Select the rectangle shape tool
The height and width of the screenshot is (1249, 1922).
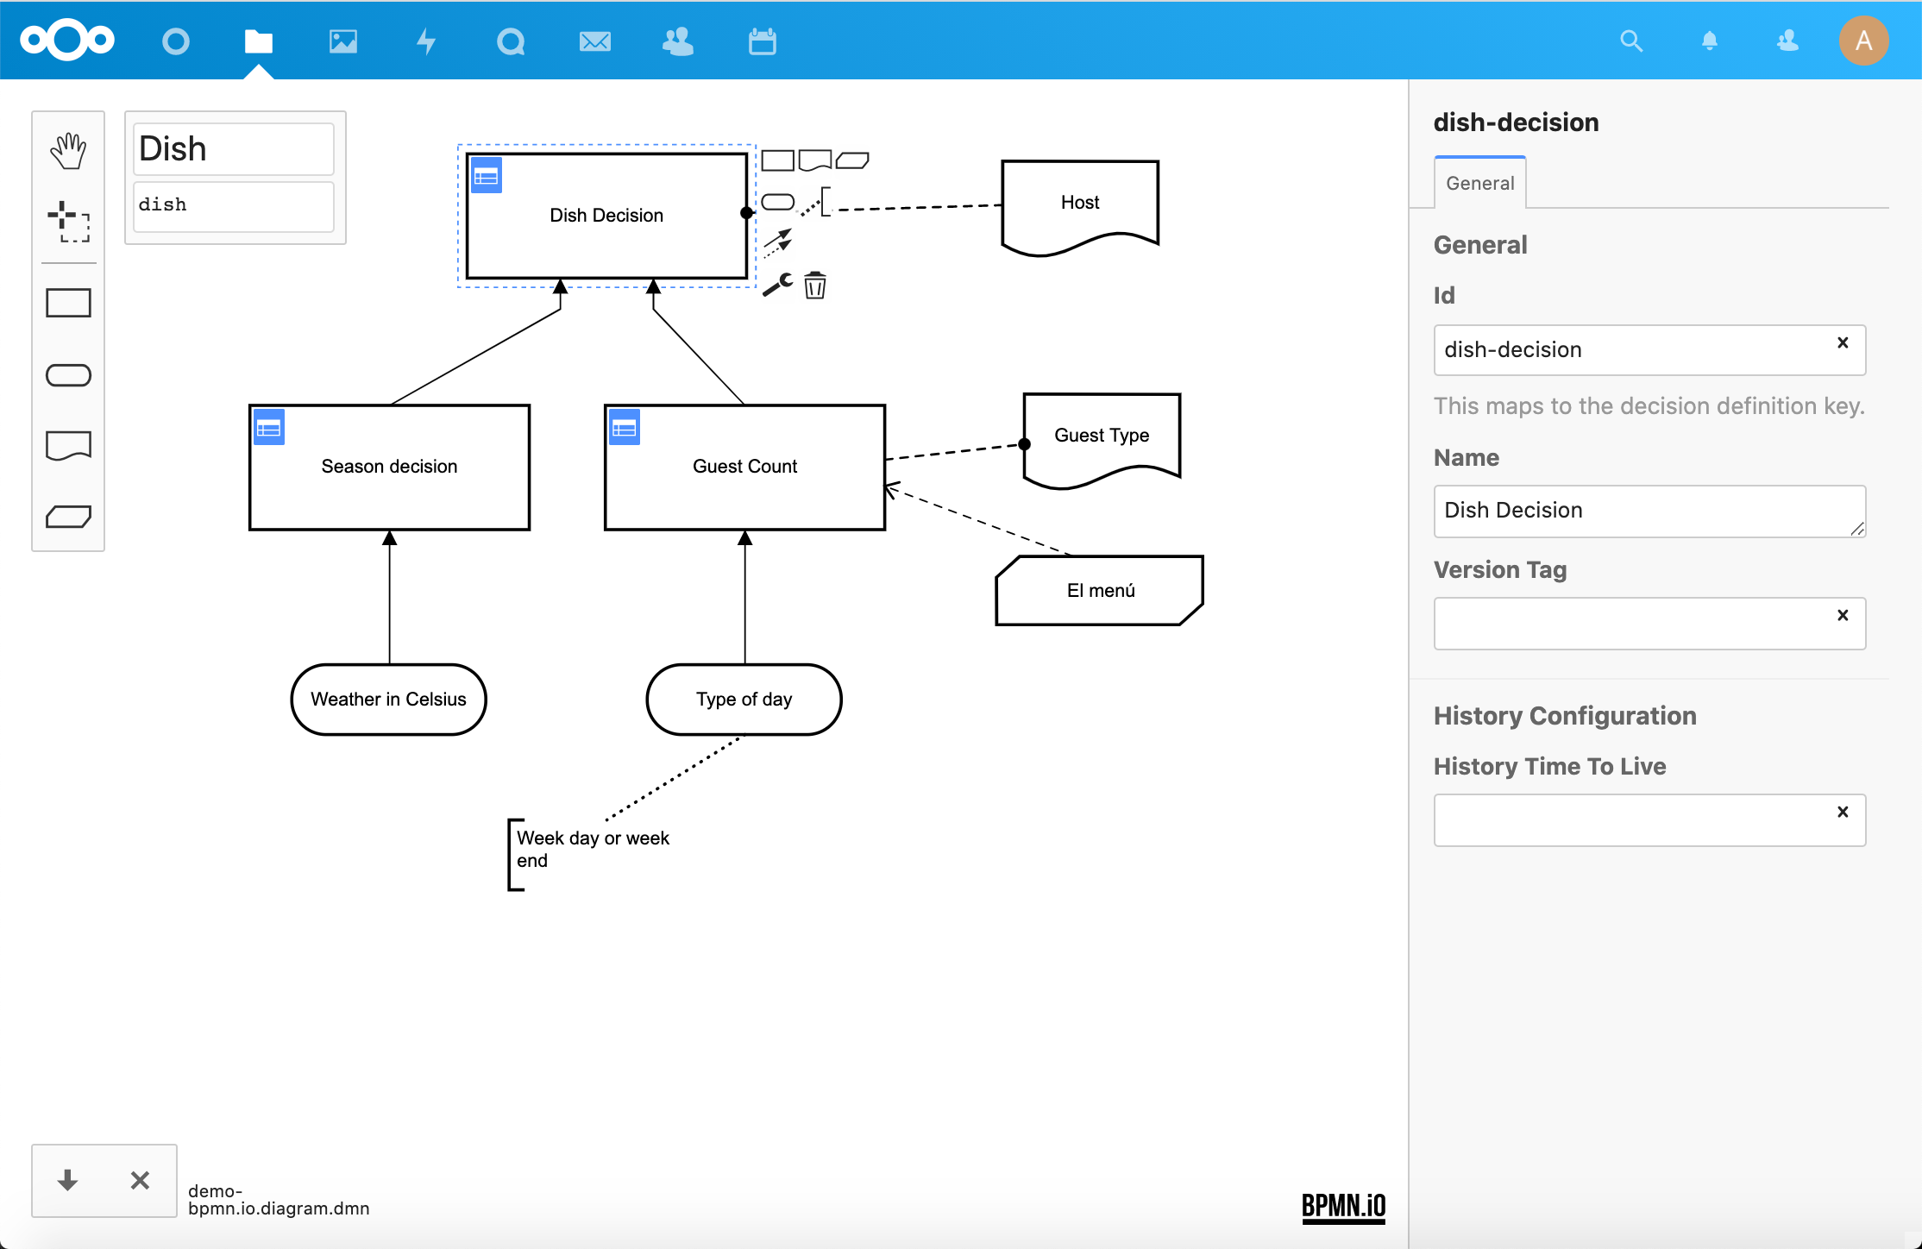[x=69, y=304]
